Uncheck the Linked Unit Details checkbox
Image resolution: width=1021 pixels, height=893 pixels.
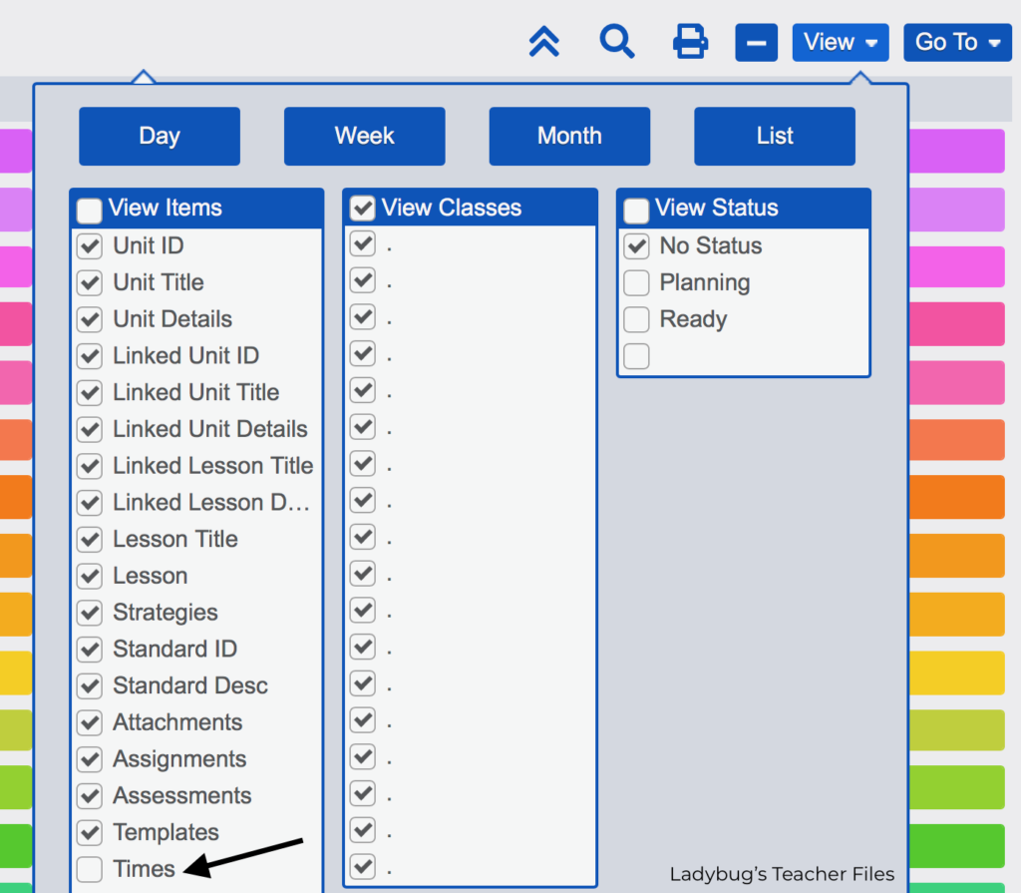click(x=89, y=430)
